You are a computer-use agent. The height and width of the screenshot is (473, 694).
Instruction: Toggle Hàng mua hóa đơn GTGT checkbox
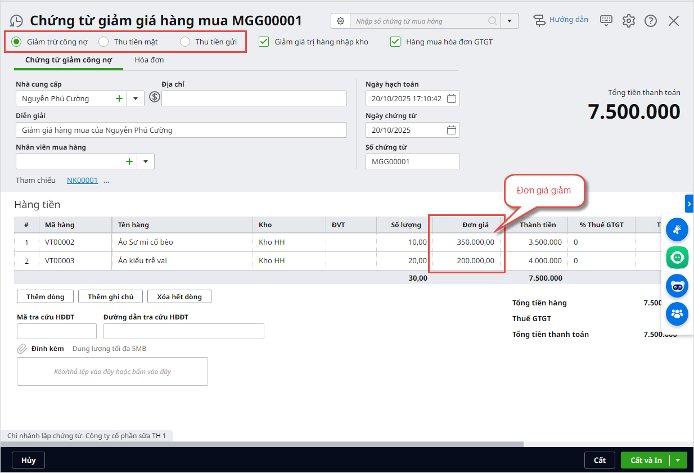[x=395, y=42]
